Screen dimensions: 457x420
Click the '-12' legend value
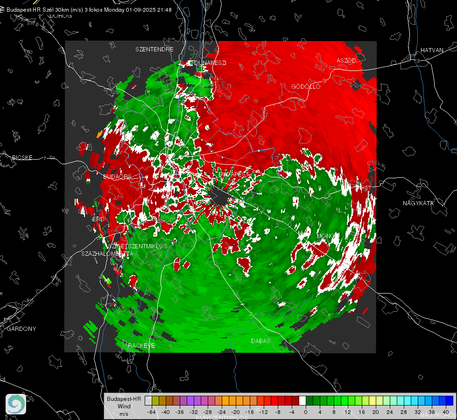pyautogui.click(x=263, y=412)
